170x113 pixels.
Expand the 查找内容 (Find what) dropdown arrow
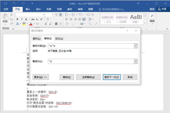pyautogui.click(x=135, y=46)
